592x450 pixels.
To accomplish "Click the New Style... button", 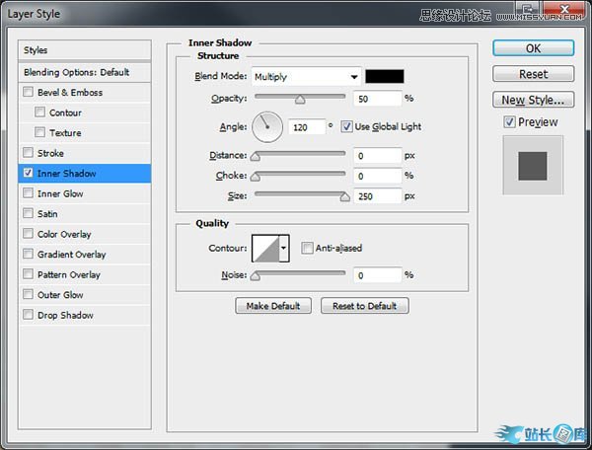I will click(533, 100).
